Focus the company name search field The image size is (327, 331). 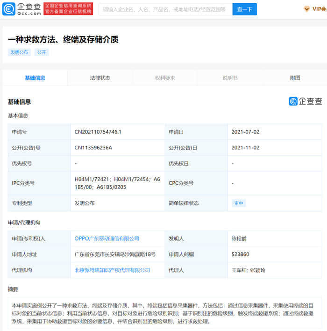pos(166,9)
